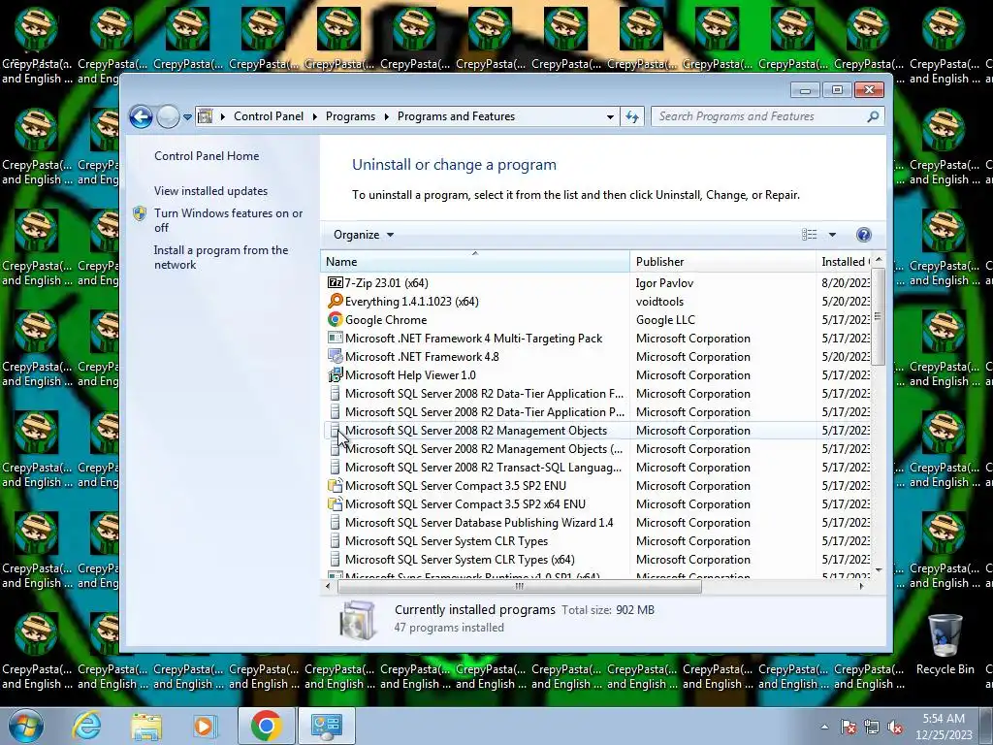
Task: Open the recent pages dropdown arrow
Action: (x=187, y=117)
